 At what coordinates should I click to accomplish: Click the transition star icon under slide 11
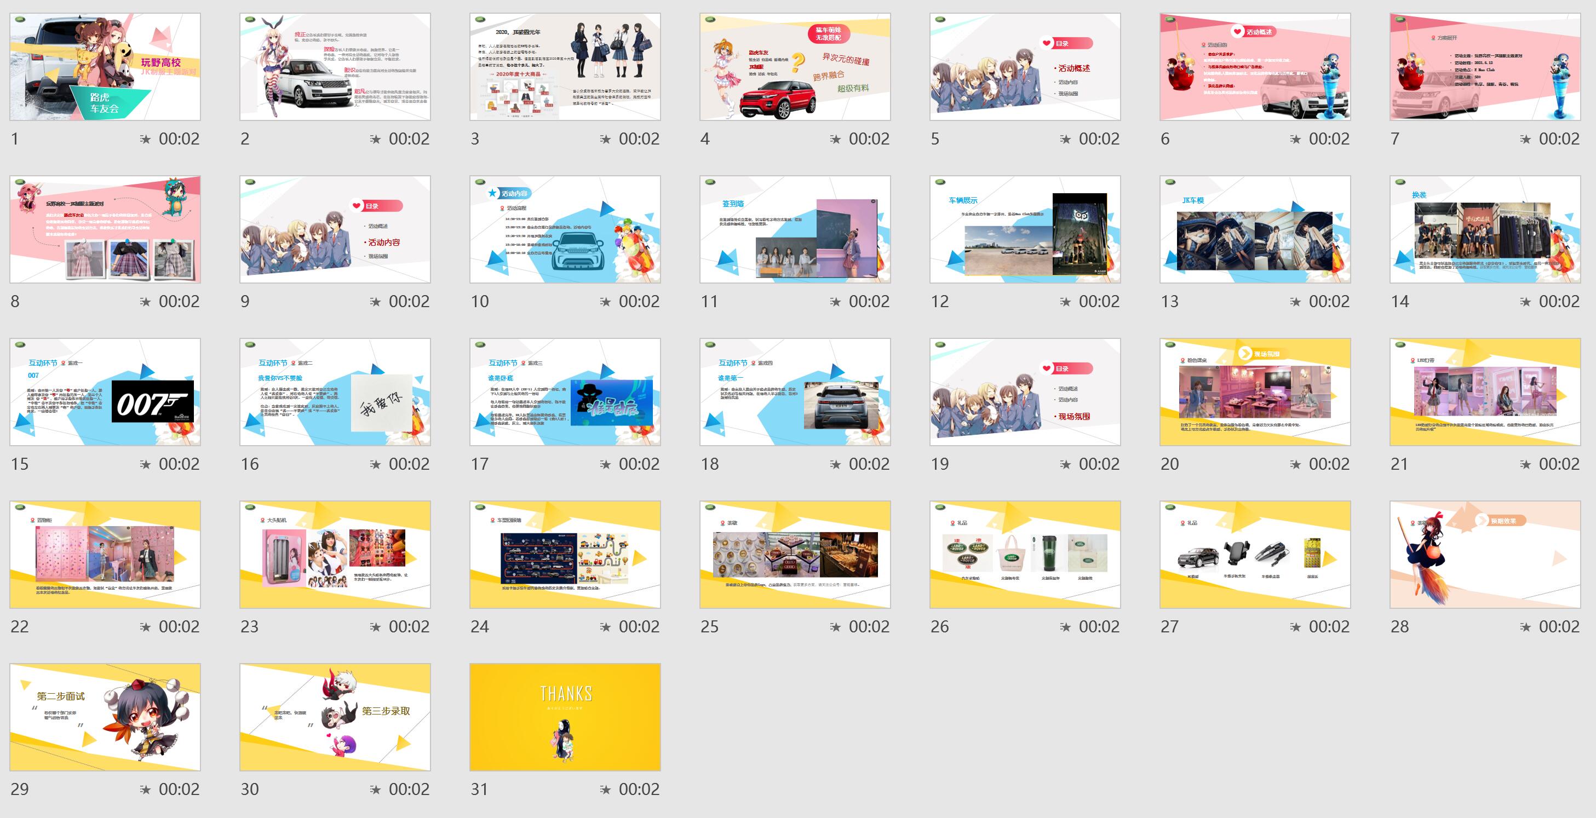pyautogui.click(x=835, y=302)
